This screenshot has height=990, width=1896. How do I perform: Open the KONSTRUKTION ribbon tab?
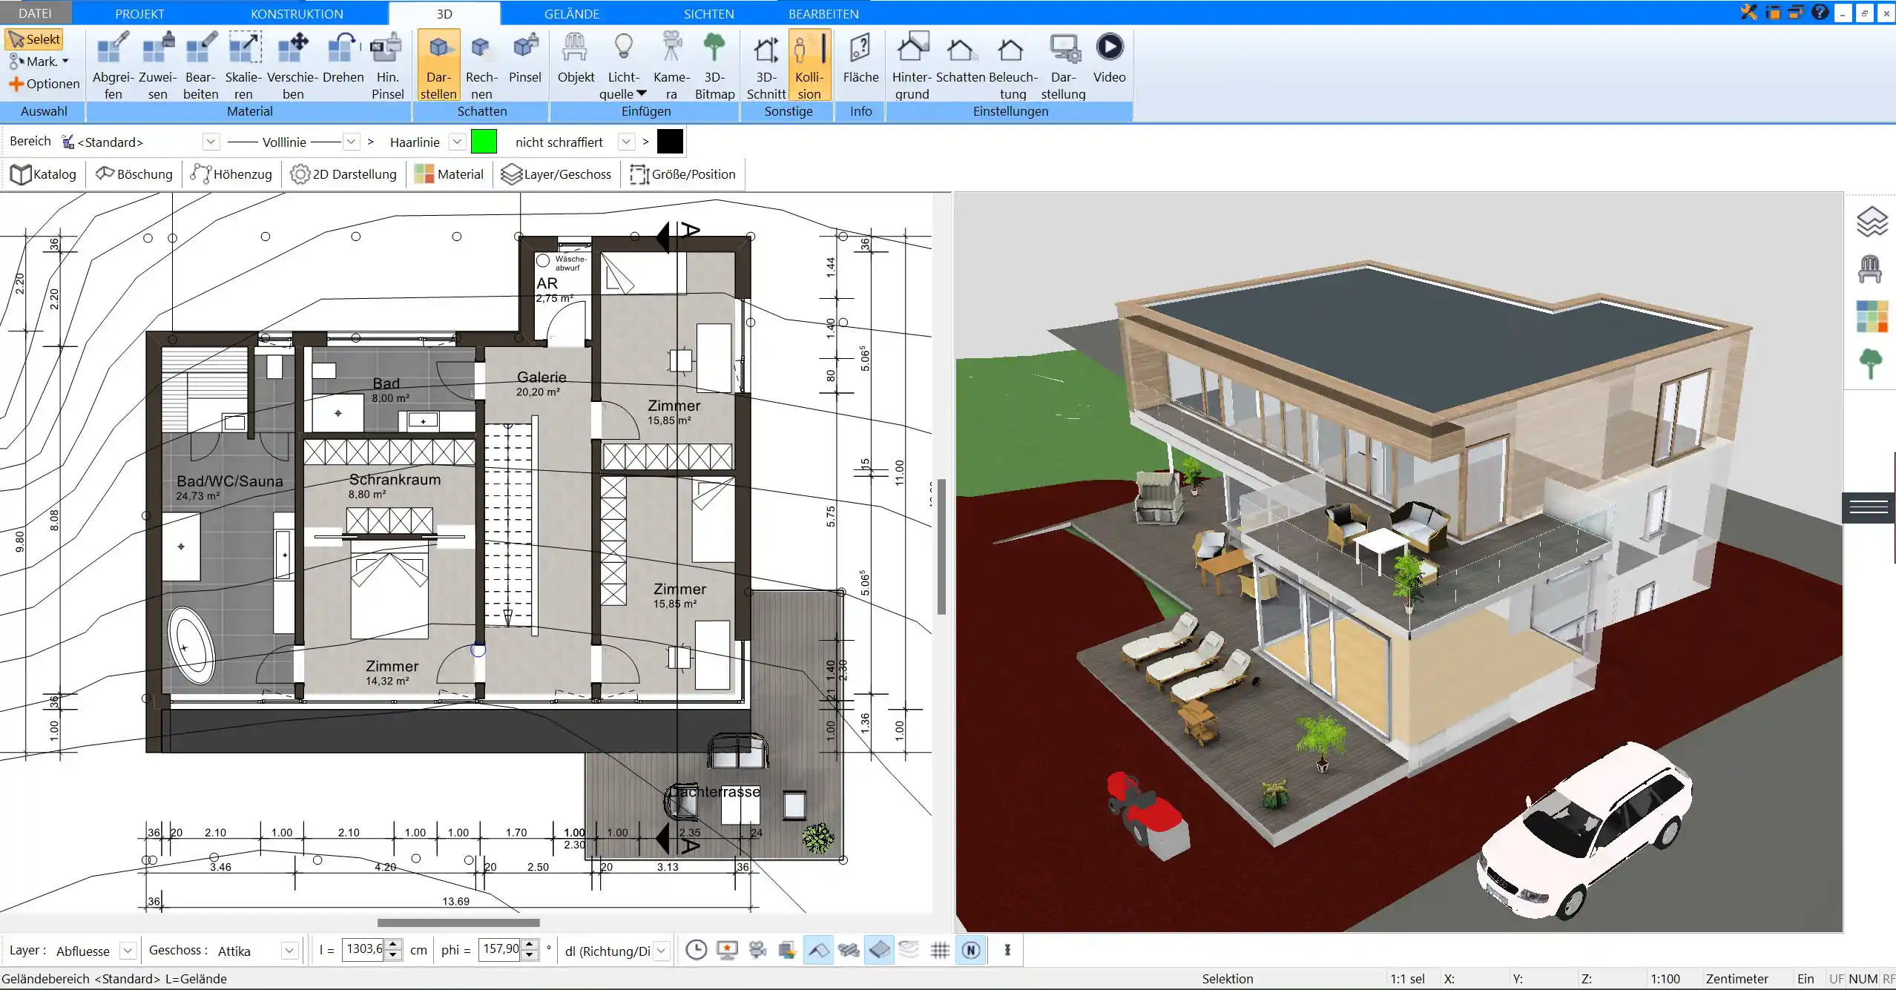[297, 13]
